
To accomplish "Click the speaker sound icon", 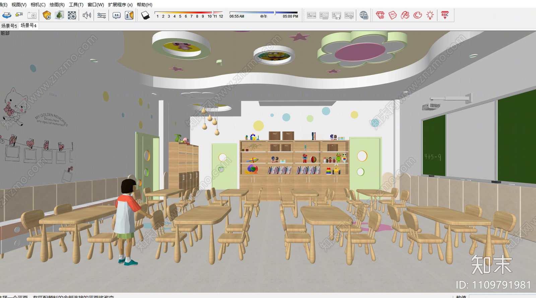I will (87, 15).
